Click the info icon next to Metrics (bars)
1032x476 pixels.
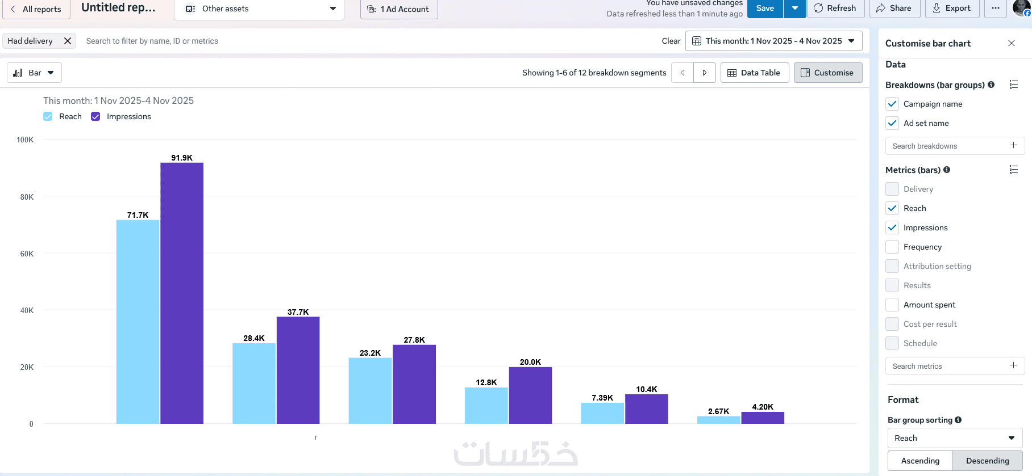(x=947, y=170)
